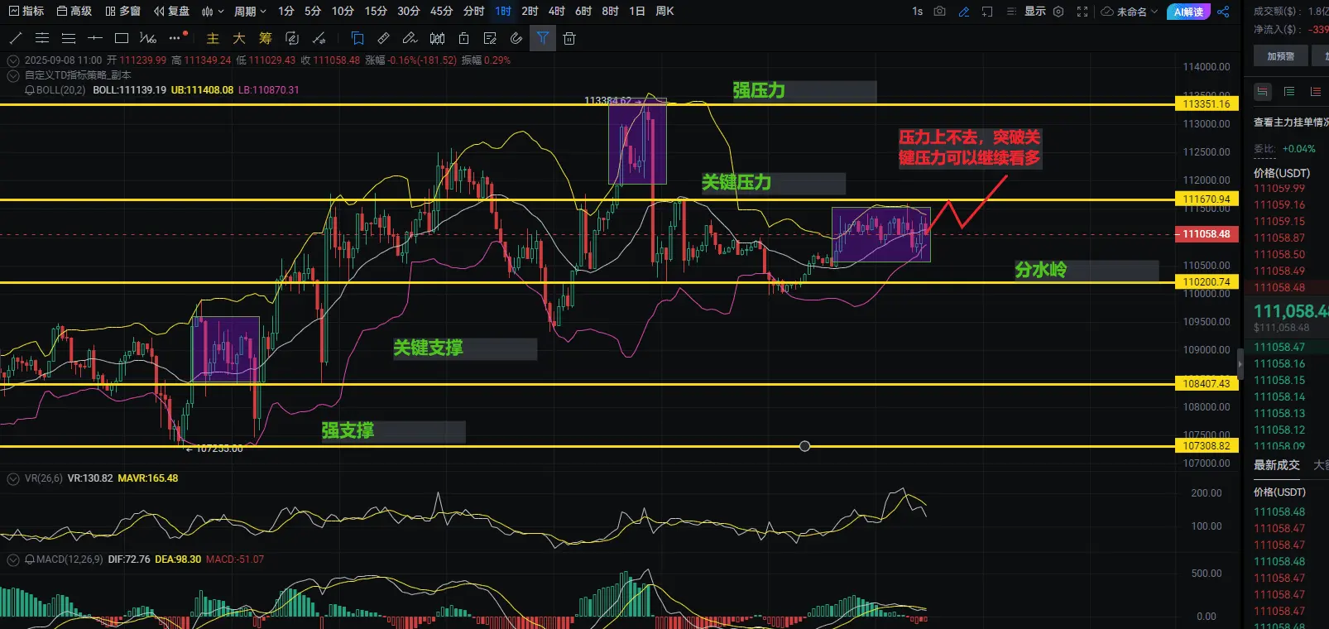Select the trend line drawing tool
The image size is (1329, 629).
pyautogui.click(x=16, y=38)
